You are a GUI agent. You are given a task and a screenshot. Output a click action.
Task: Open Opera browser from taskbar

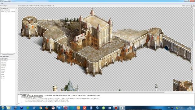66,108
